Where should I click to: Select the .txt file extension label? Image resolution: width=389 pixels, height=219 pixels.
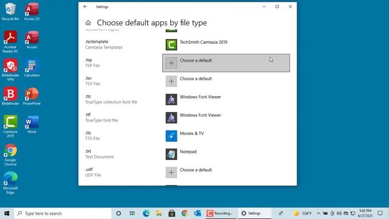tap(88, 151)
